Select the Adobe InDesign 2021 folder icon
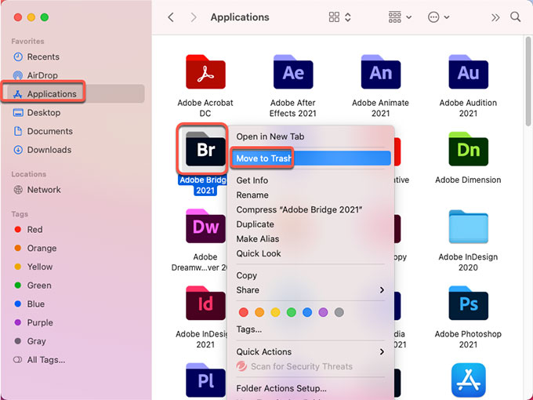The width and height of the screenshot is (533, 400). (x=205, y=303)
